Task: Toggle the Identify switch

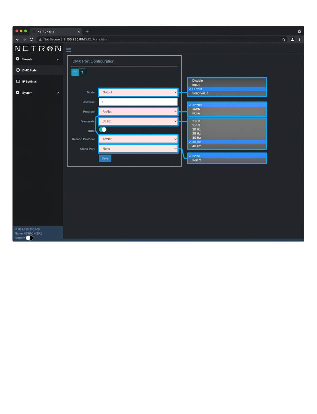Action: coord(29,238)
